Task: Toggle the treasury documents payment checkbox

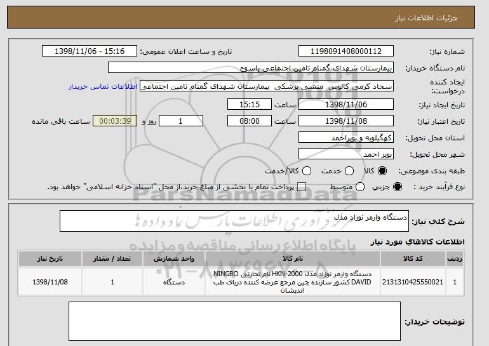Action: point(302,187)
